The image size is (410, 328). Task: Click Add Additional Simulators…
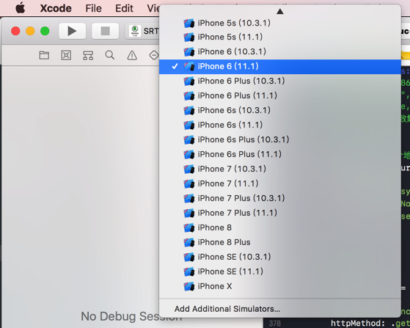pos(280,309)
